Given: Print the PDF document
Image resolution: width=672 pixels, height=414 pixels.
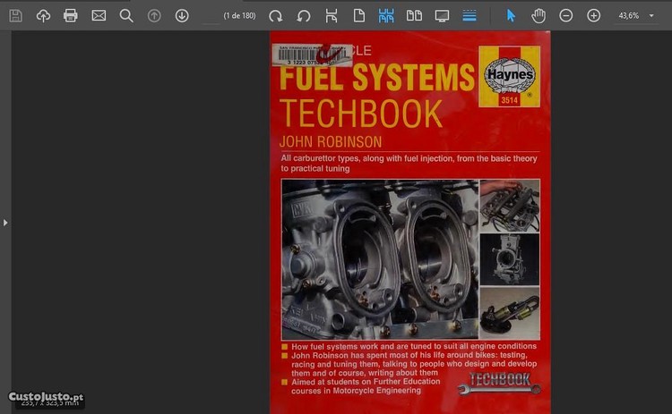Looking at the screenshot, I should (71, 16).
